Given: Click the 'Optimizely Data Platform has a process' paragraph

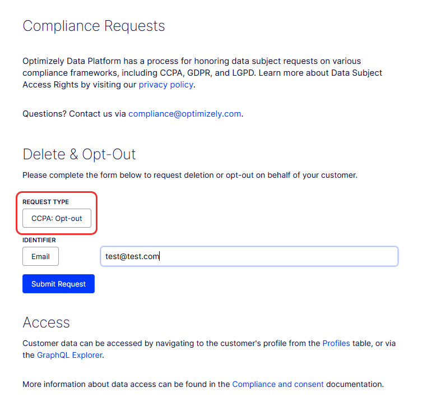Looking at the screenshot, I should click(202, 73).
